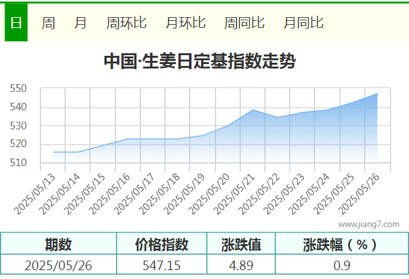
Task: Click the chart data point for 2025/05/13
Action: [x=53, y=152]
